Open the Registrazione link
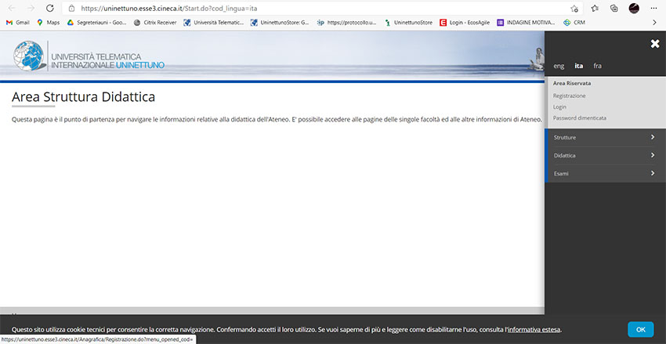 pos(570,96)
